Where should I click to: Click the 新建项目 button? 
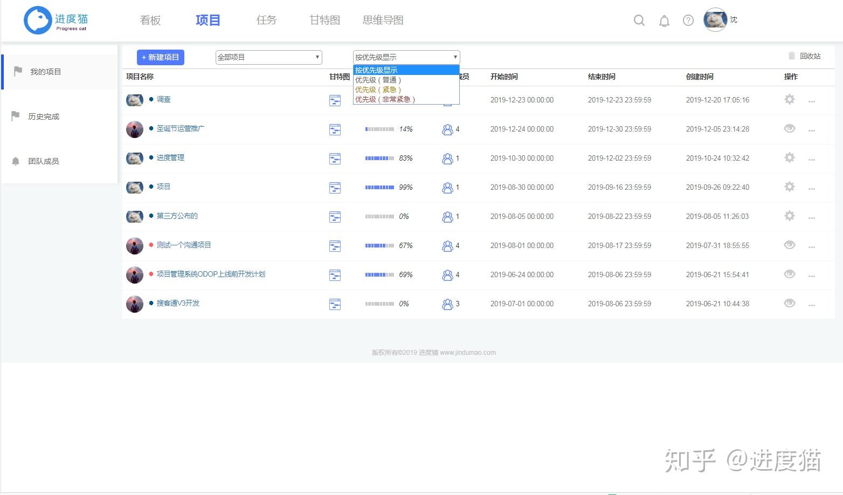[161, 57]
